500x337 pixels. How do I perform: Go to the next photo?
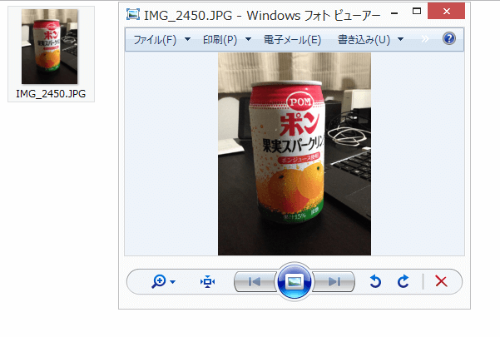coord(334,281)
